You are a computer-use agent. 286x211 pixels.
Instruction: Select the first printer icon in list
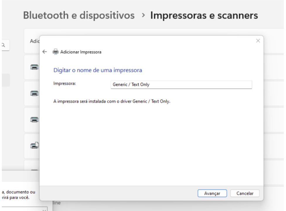tap(34, 67)
